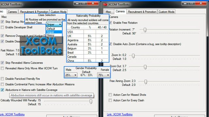The image size is (209, 117).
Task: Check Disable Continental Panic Increase After Abduction Missions
Action: [x=2, y=84]
